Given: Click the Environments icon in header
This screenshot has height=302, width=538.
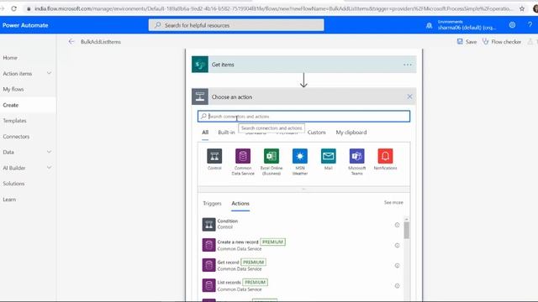Looking at the screenshot, I should click(x=430, y=25).
